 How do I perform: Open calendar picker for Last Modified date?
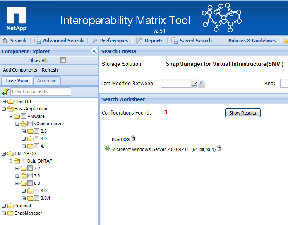click(x=194, y=84)
